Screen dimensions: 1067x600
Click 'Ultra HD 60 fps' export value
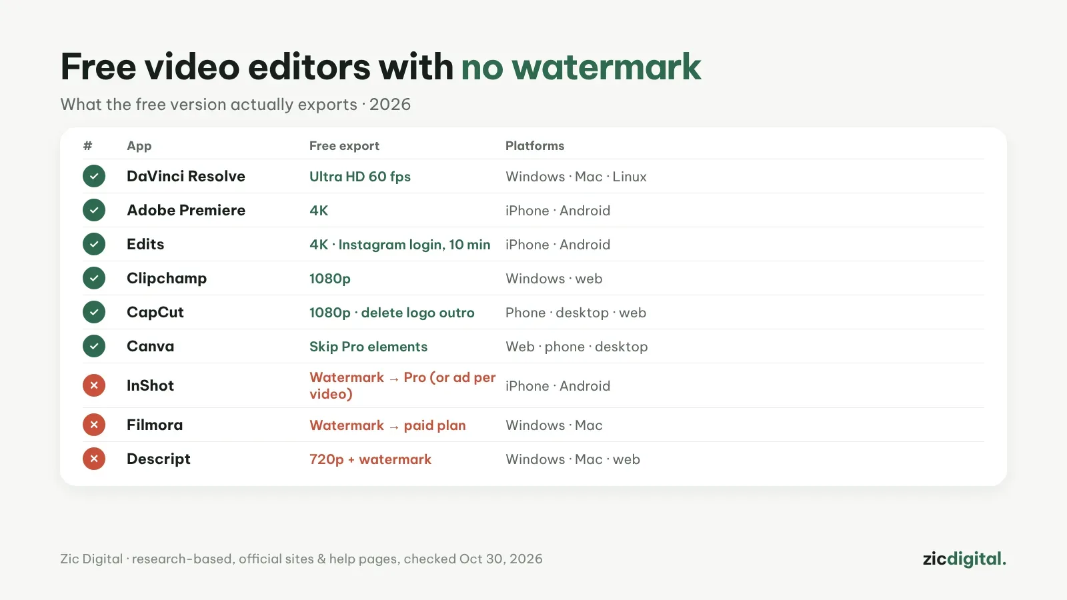point(360,177)
